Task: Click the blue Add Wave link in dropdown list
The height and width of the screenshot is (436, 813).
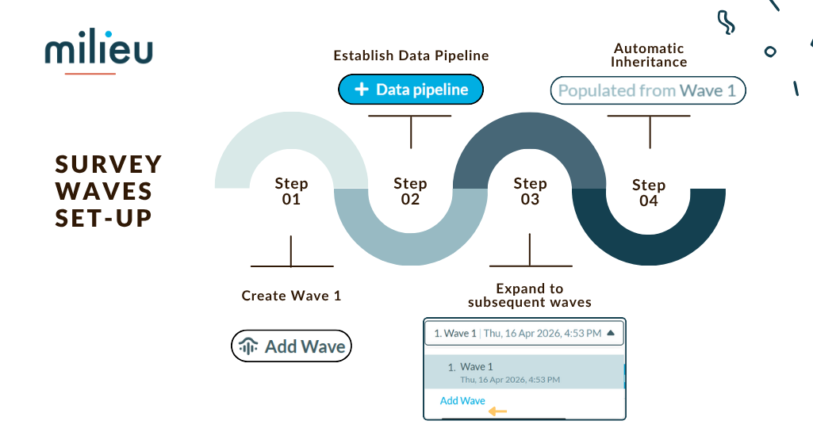Action: point(462,401)
